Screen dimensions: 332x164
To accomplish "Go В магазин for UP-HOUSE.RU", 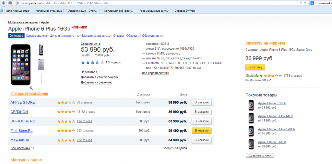I will pyautogui.click(x=202, y=121).
